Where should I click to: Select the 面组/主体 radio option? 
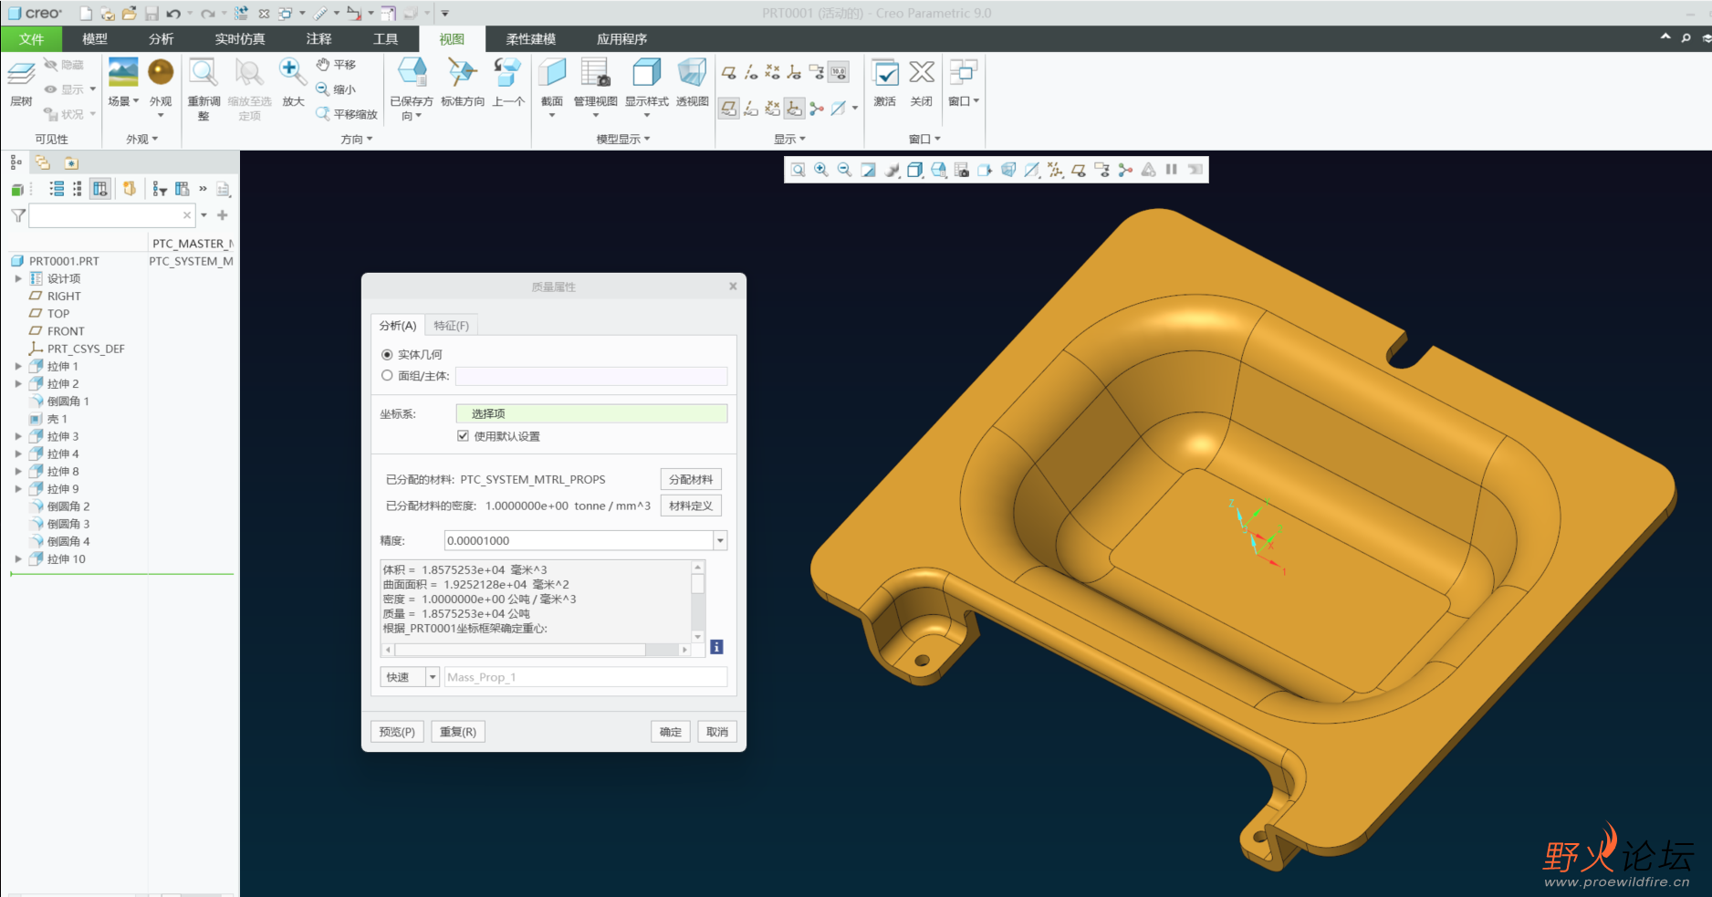(387, 376)
